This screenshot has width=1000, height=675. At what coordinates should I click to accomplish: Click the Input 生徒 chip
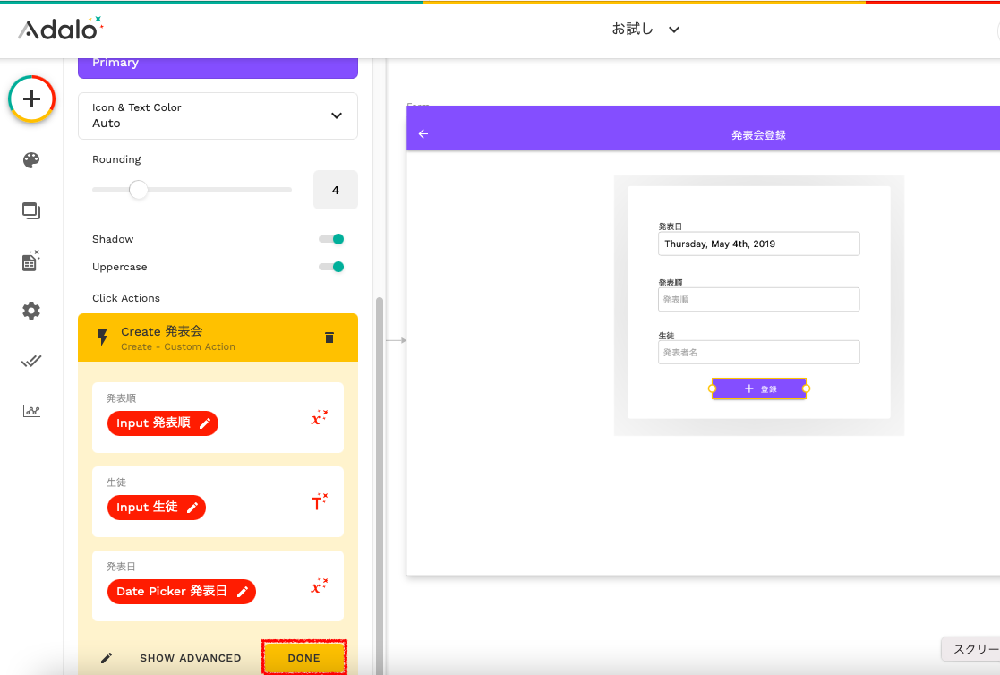157,508
